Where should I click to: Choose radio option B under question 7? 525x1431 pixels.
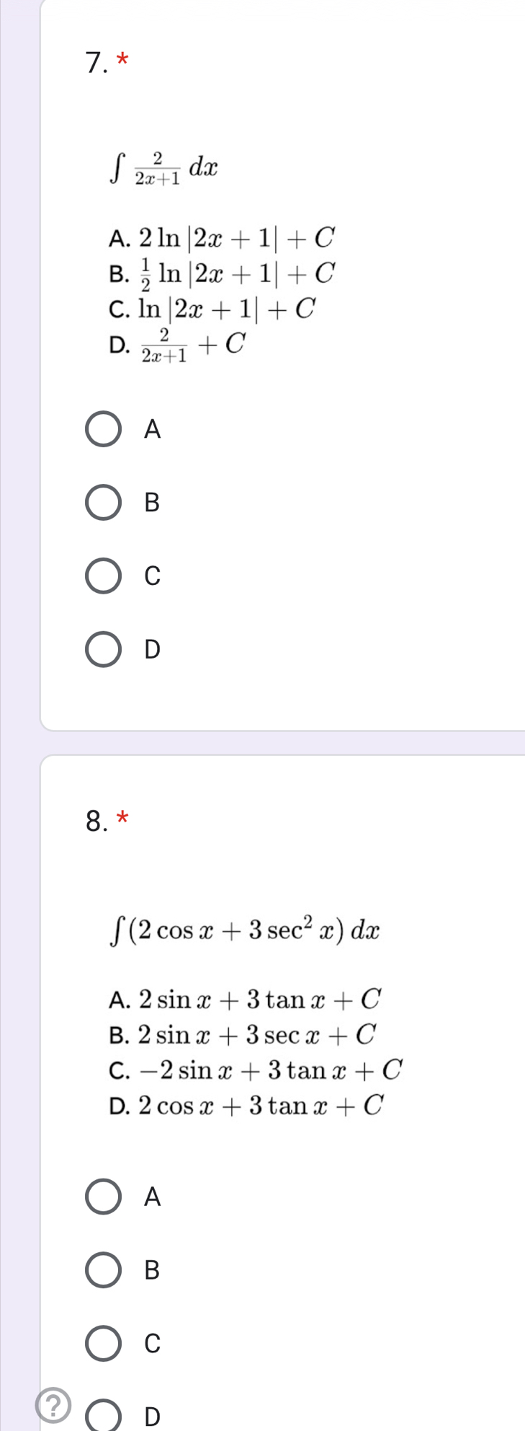pyautogui.click(x=104, y=503)
